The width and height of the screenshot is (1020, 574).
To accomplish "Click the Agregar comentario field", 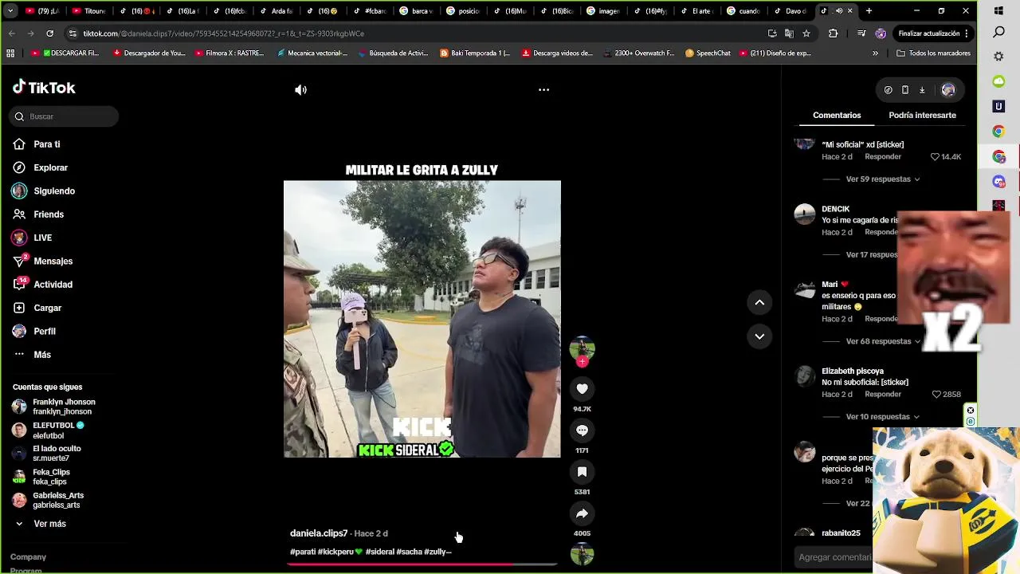I will (835, 557).
